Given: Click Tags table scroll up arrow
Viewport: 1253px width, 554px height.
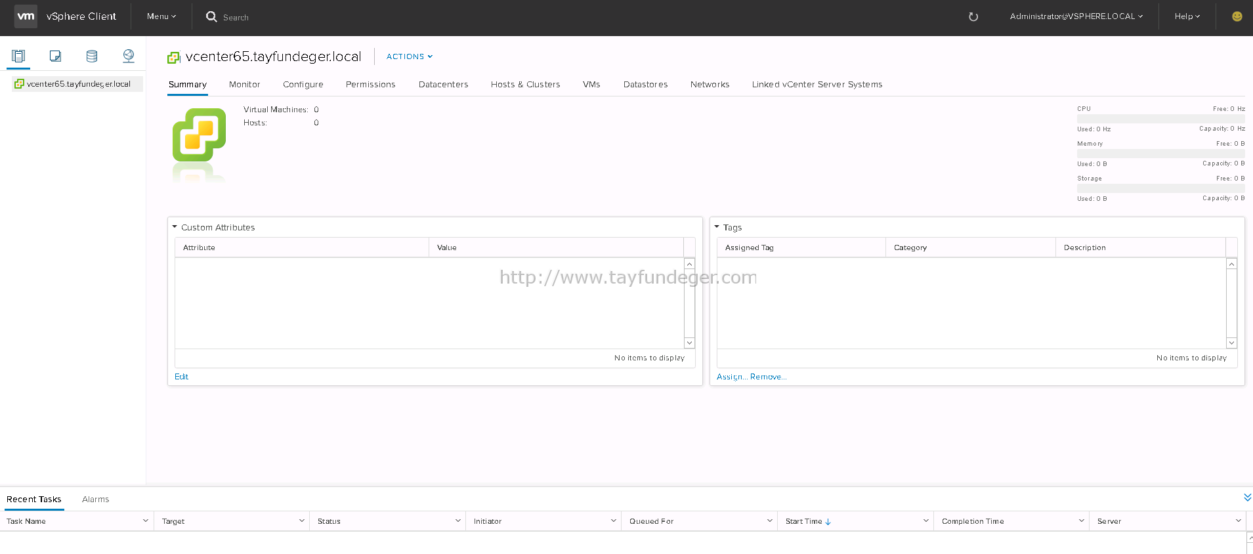Looking at the screenshot, I should (x=1231, y=264).
